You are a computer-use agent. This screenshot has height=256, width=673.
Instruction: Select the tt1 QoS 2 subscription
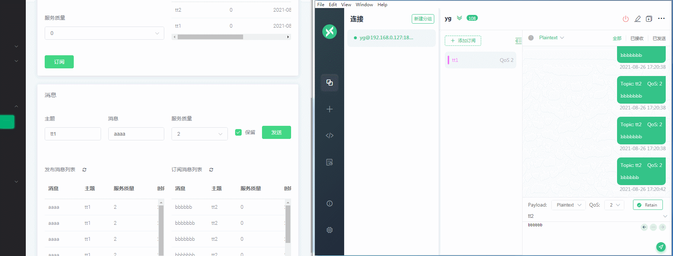480,60
